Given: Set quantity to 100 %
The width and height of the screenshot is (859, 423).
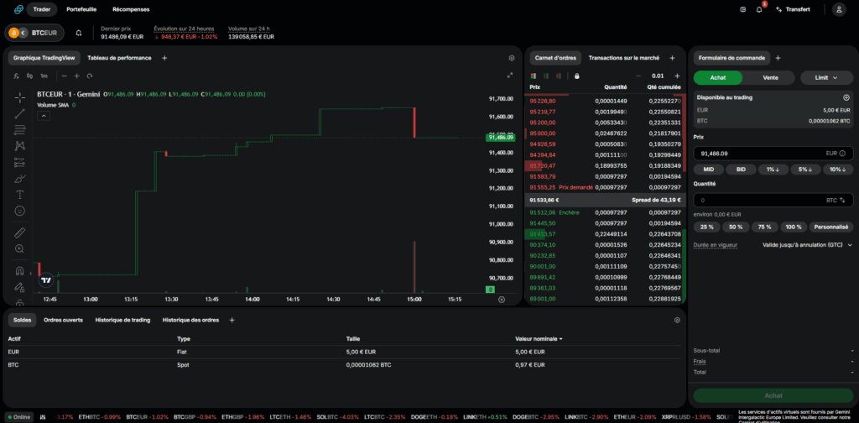Looking at the screenshot, I should (x=794, y=227).
